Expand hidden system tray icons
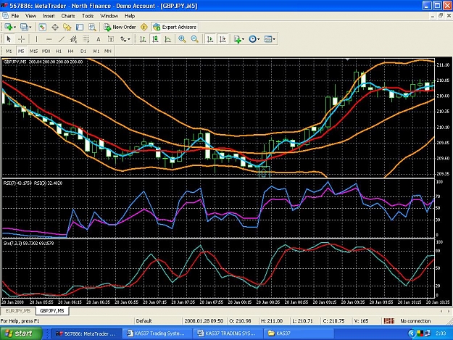 tap(412, 333)
